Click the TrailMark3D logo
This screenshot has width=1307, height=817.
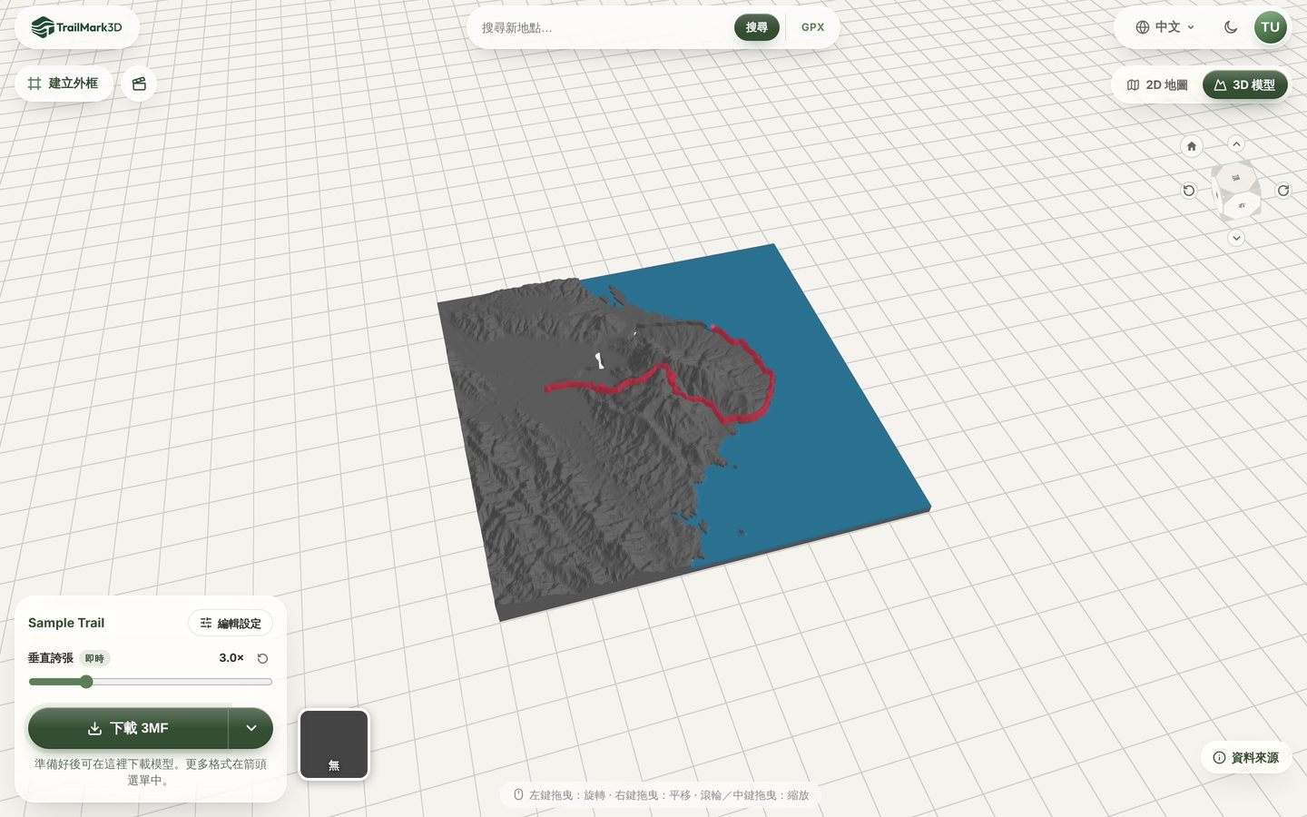point(76,27)
